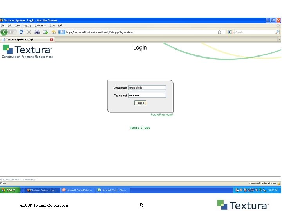This screenshot has height=211, width=282.
Task: Click the Password input field
Action: 147,95
